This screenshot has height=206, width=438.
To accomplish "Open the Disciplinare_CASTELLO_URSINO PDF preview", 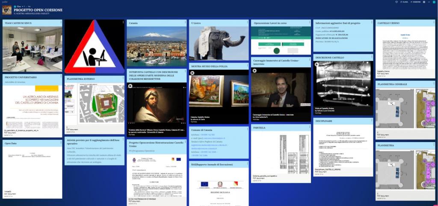I will (343, 146).
